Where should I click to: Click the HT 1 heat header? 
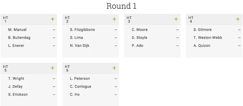coord(29,20)
